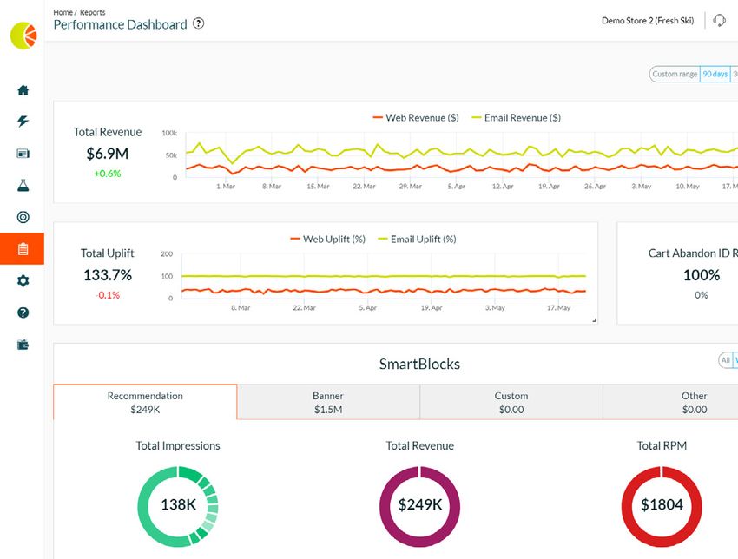The width and height of the screenshot is (738, 559).
Task: Click the $6.9M total revenue value
Action: 108,154
